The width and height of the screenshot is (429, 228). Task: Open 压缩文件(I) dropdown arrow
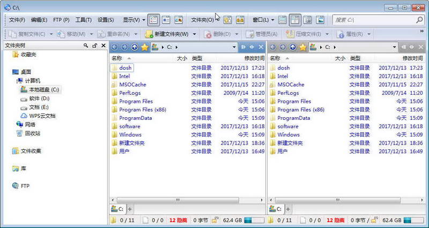[327, 34]
